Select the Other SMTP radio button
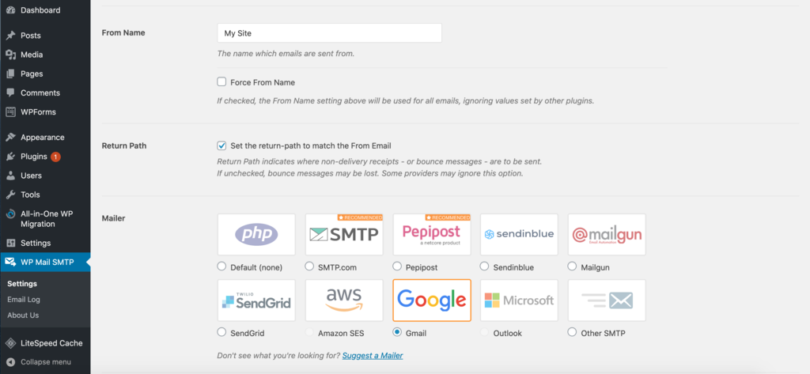Image resolution: width=810 pixels, height=374 pixels. pyautogui.click(x=572, y=333)
